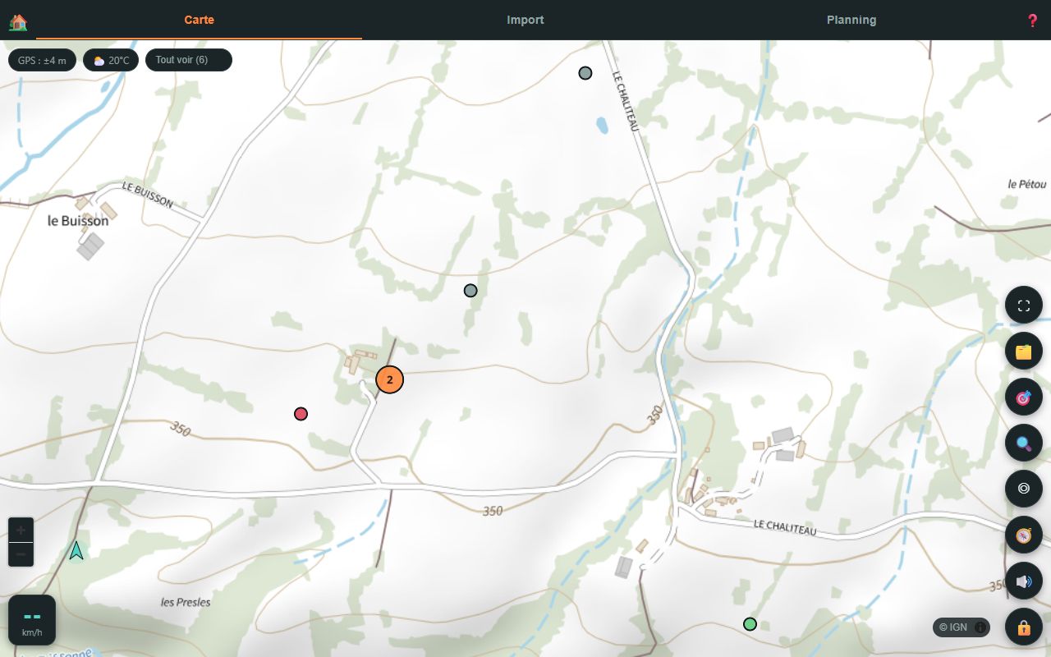1051x657 pixels.
Task: Click the cyan GPS position arrow
Action: point(76,550)
